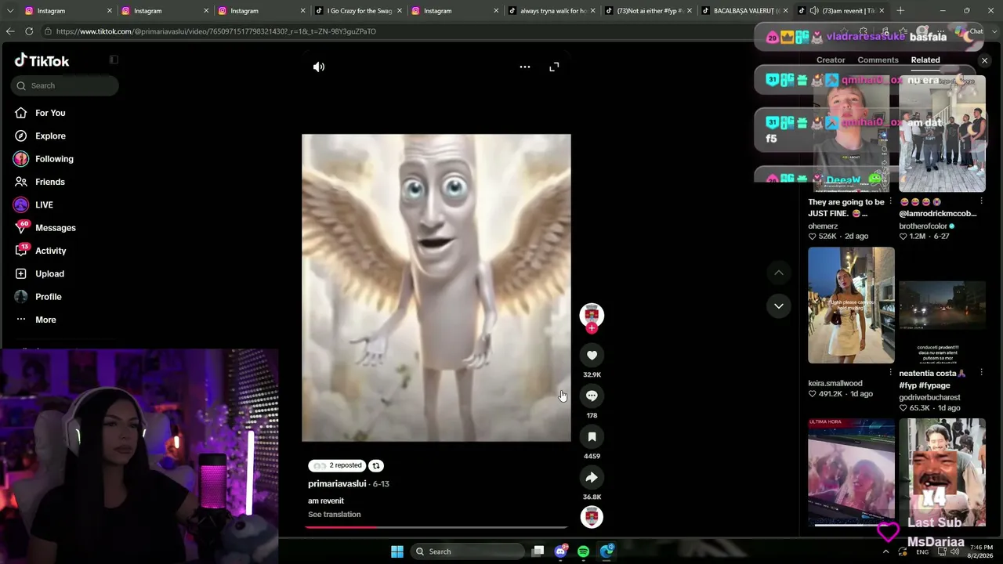Open the primariavaslui username link
1003x564 pixels.
coord(337,484)
